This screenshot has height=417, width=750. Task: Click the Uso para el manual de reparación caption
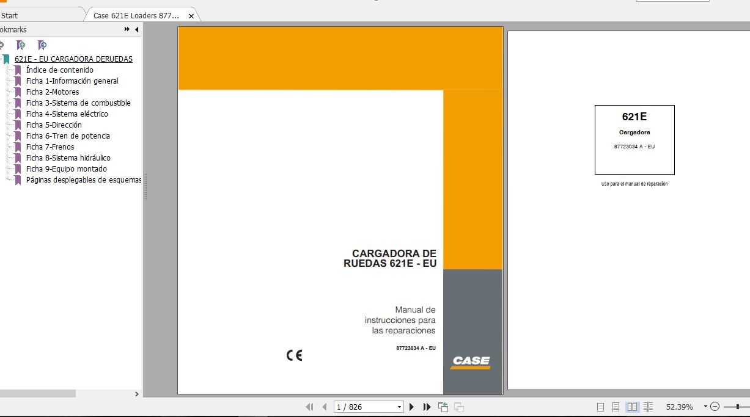tap(634, 184)
